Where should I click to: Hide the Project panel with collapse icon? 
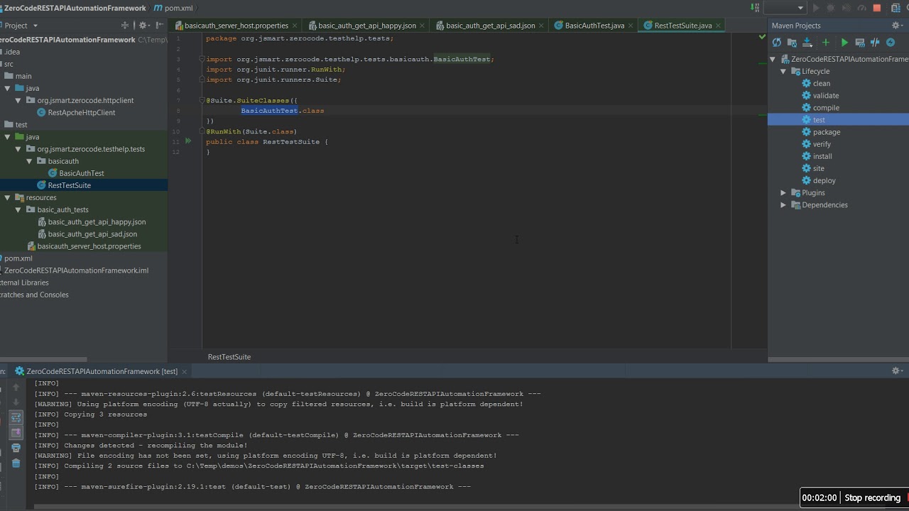coord(158,26)
